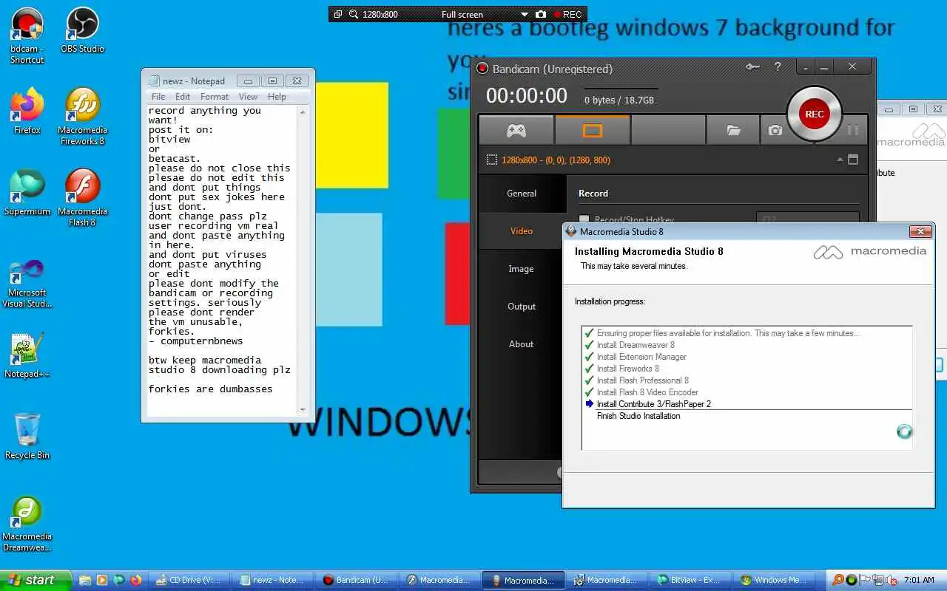
Task: Collapse the Bandicam panel with the up arrow
Action: (x=840, y=160)
